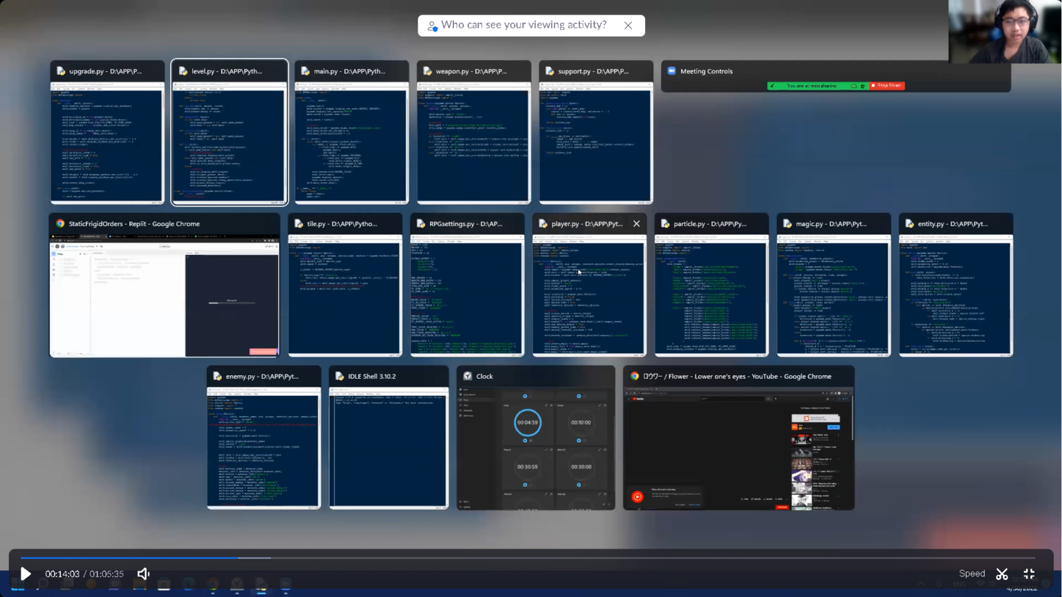Open the StaticFrigidOrders Replit Chrome window
The width and height of the screenshot is (1062, 597).
click(x=164, y=295)
